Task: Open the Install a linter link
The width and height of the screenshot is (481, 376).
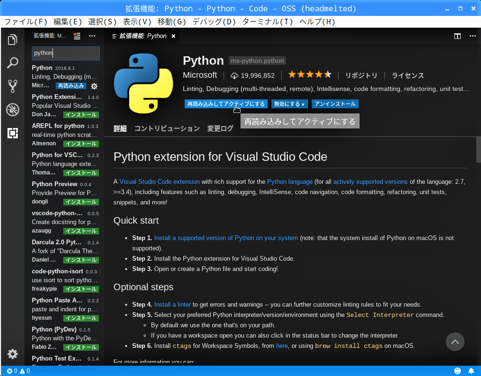Action: [x=173, y=305]
